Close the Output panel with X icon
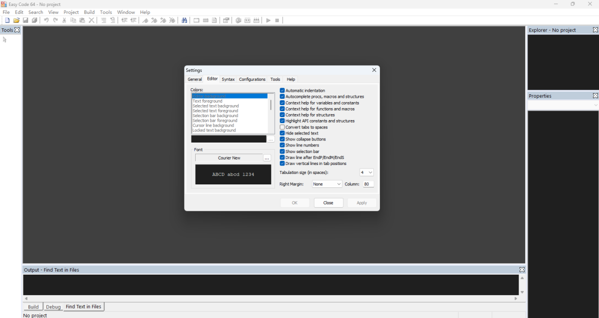The height and width of the screenshot is (318, 599). pyautogui.click(x=522, y=270)
